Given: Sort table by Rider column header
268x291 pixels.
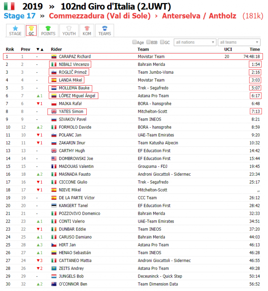Looking at the screenshot, I should (57, 49).
